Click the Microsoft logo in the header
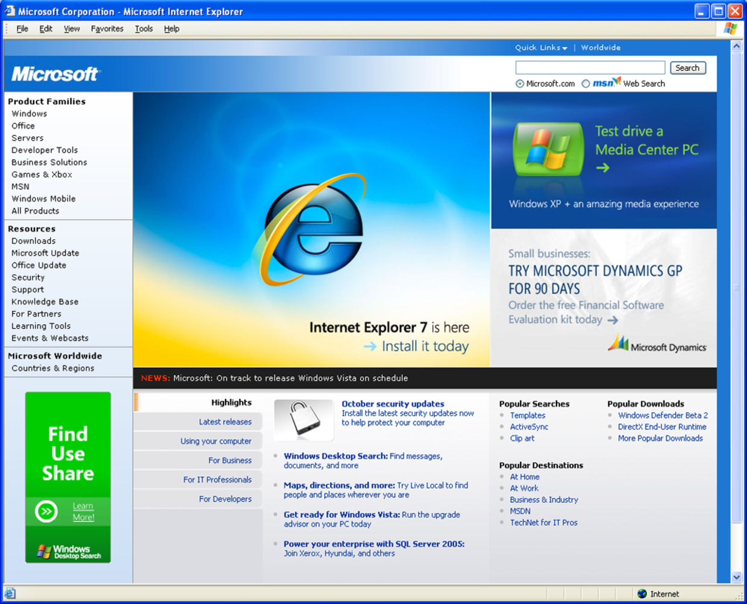This screenshot has width=747, height=604. tap(55, 74)
